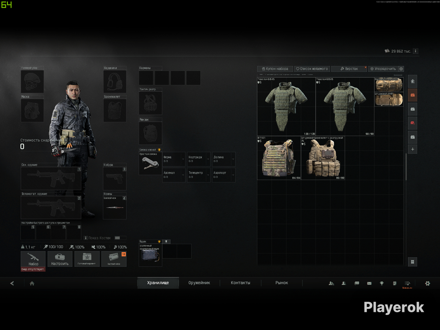Click the Рюкзак backpack slot

[x=150, y=133]
